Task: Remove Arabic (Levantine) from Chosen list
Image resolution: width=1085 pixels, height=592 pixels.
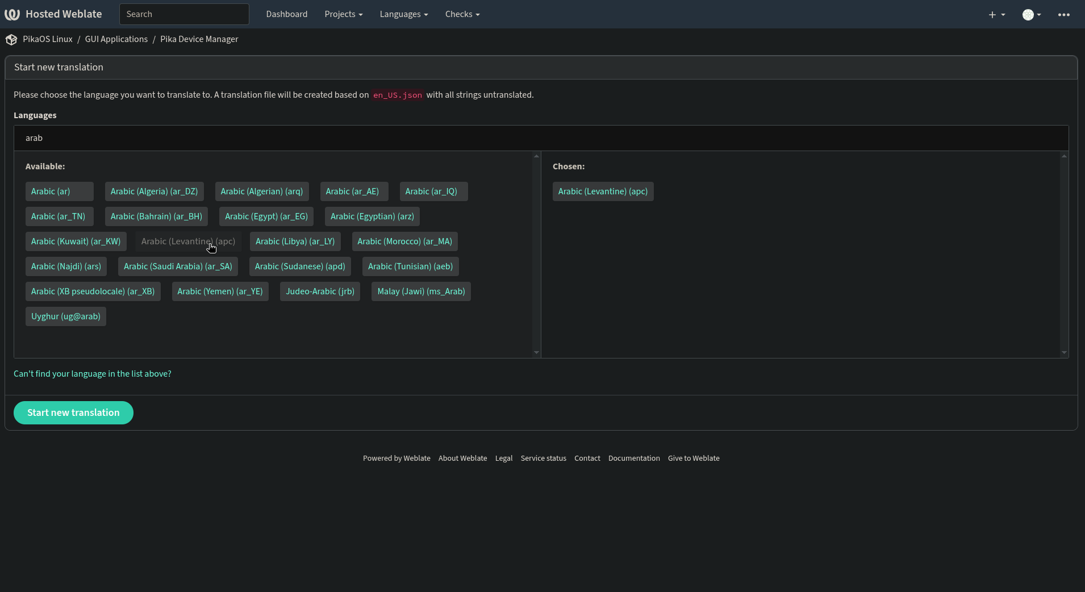Action: (x=603, y=191)
